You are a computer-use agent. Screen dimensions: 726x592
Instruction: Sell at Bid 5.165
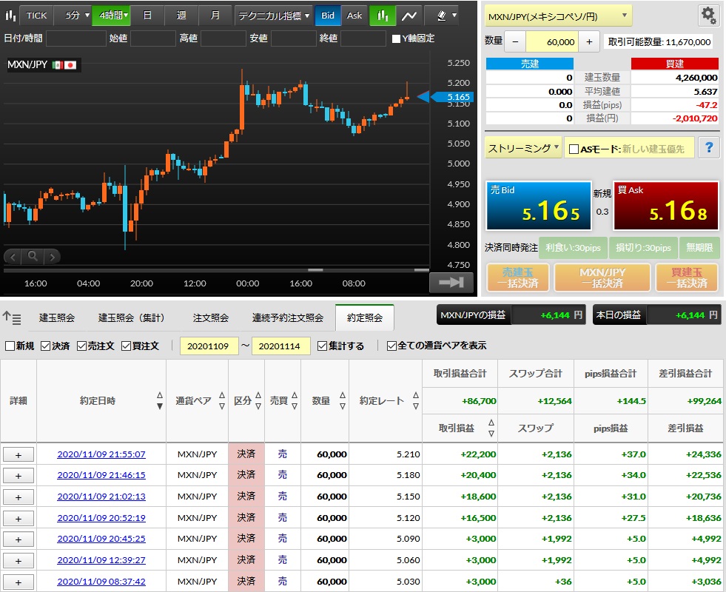[x=539, y=206]
